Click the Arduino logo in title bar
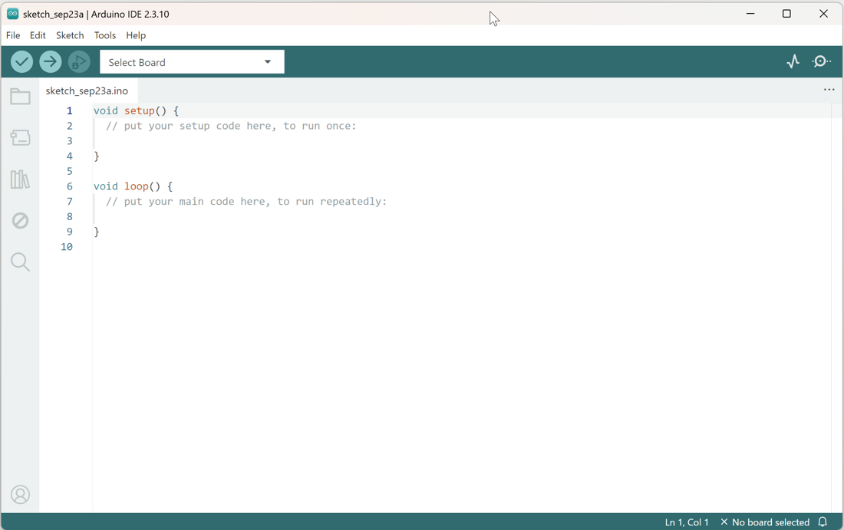The width and height of the screenshot is (844, 530). click(x=12, y=14)
